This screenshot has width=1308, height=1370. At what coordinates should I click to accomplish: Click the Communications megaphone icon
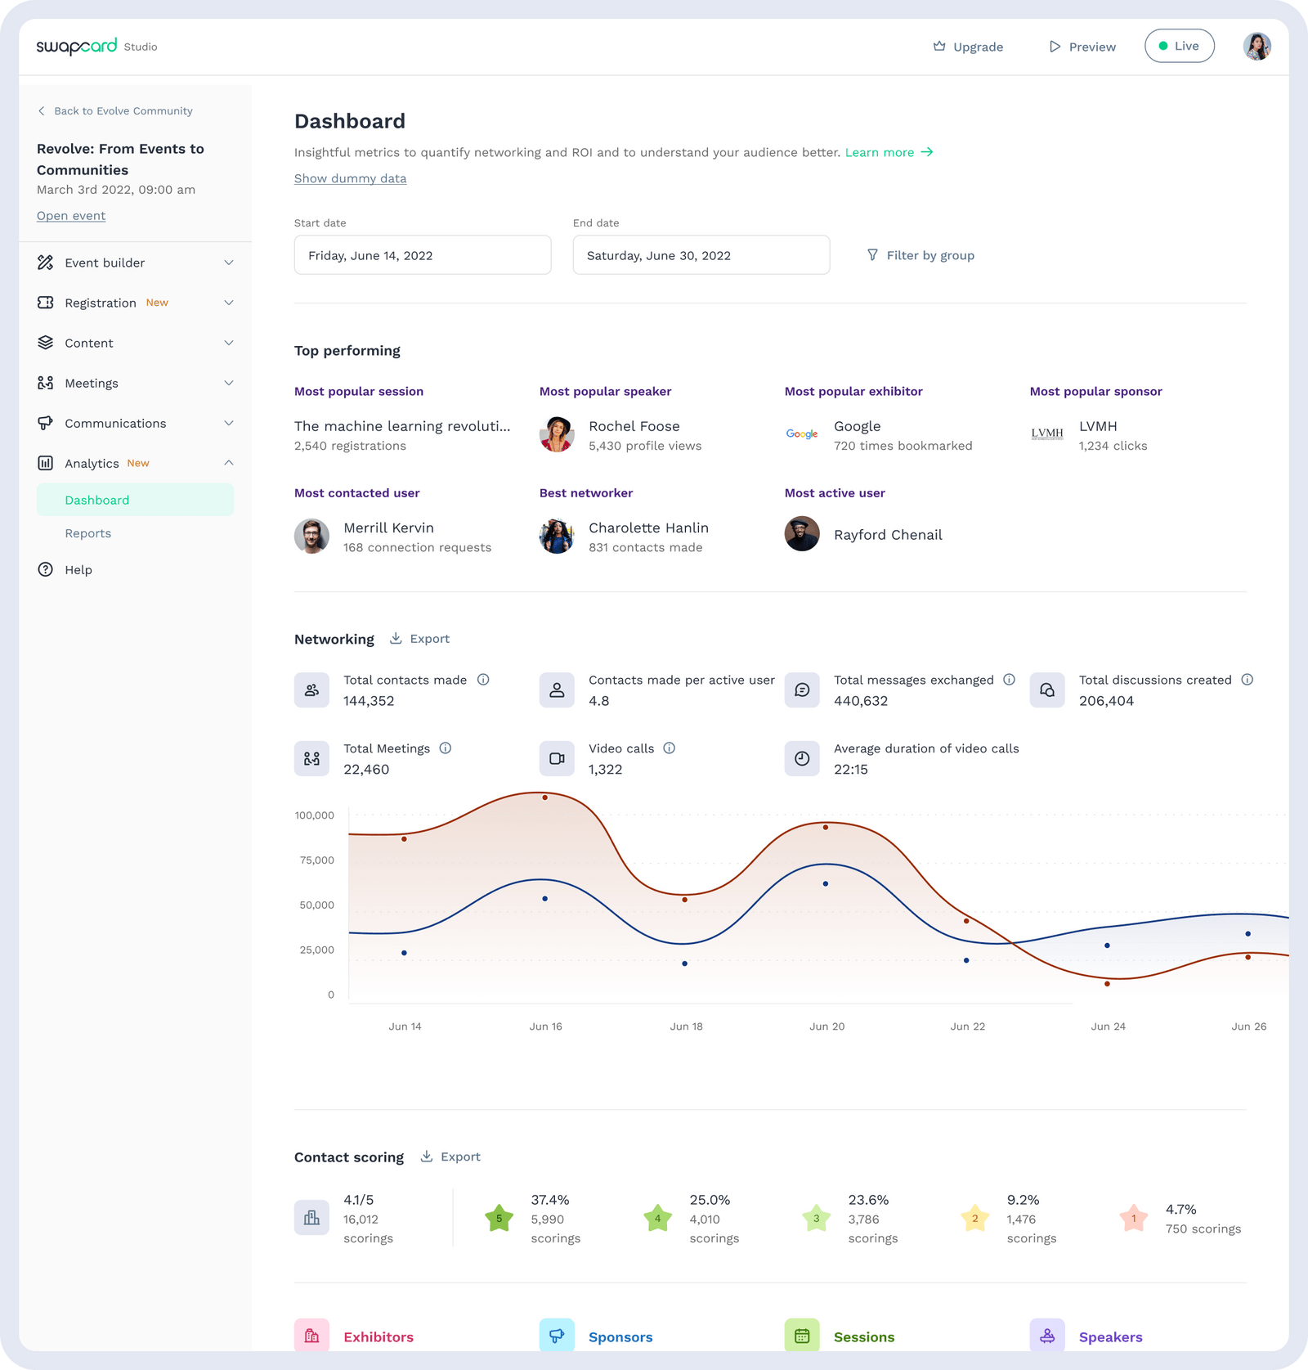pyautogui.click(x=47, y=423)
